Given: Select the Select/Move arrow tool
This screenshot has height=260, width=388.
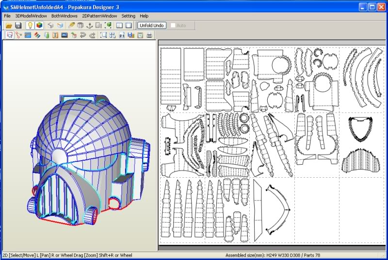Looking at the screenshot, I should pos(9,35).
